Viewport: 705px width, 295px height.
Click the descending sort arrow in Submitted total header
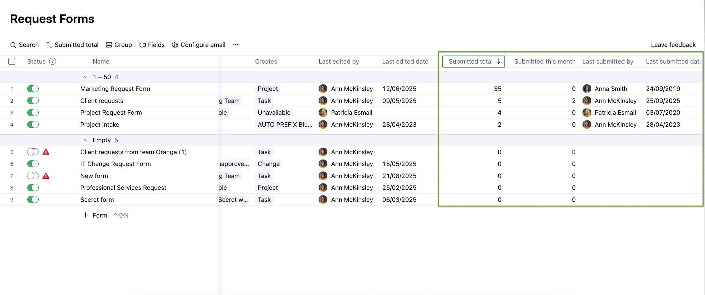click(x=498, y=61)
